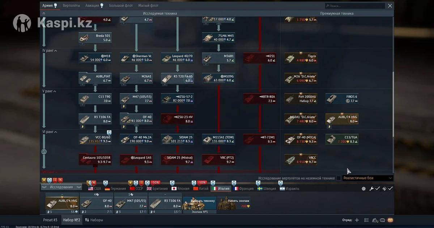Click the Поиск search field
Viewport: 434px width, 228px height.
(x=354, y=6)
